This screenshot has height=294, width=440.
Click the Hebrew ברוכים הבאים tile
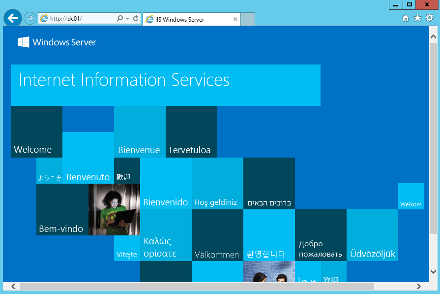(269, 183)
